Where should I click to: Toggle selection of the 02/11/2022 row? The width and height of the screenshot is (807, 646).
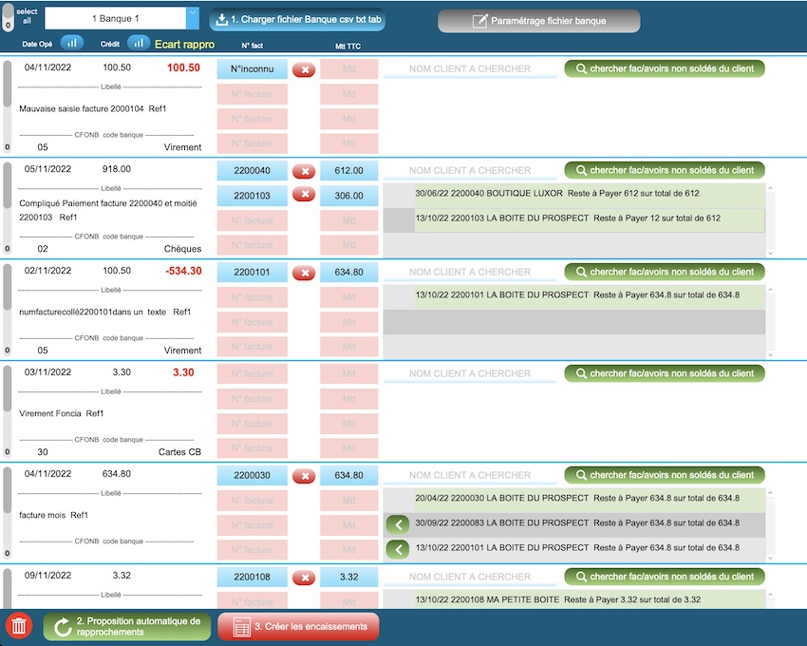click(8, 309)
